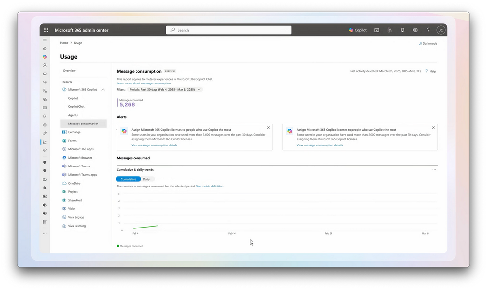Click the Visio report icon

coord(64,209)
